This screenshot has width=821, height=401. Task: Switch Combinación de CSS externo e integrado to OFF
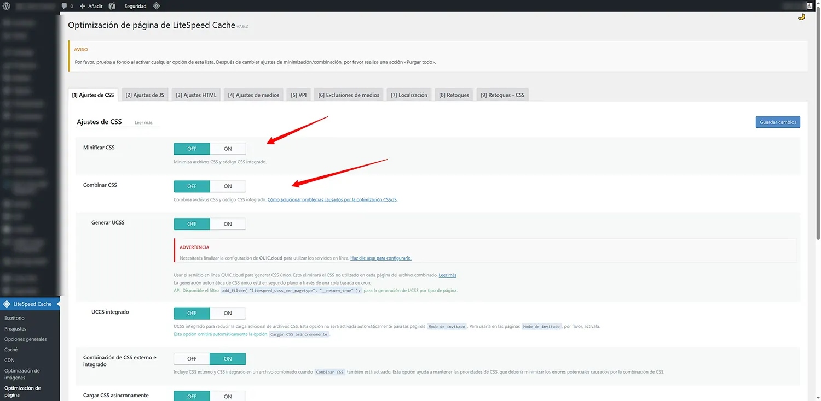191,358
